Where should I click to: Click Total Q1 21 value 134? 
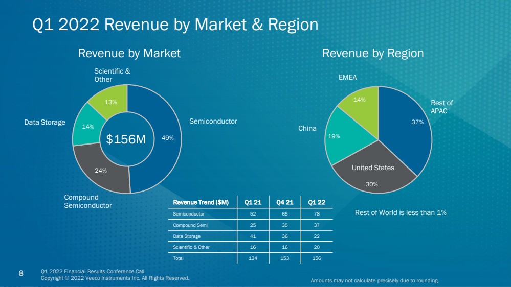[x=253, y=258]
